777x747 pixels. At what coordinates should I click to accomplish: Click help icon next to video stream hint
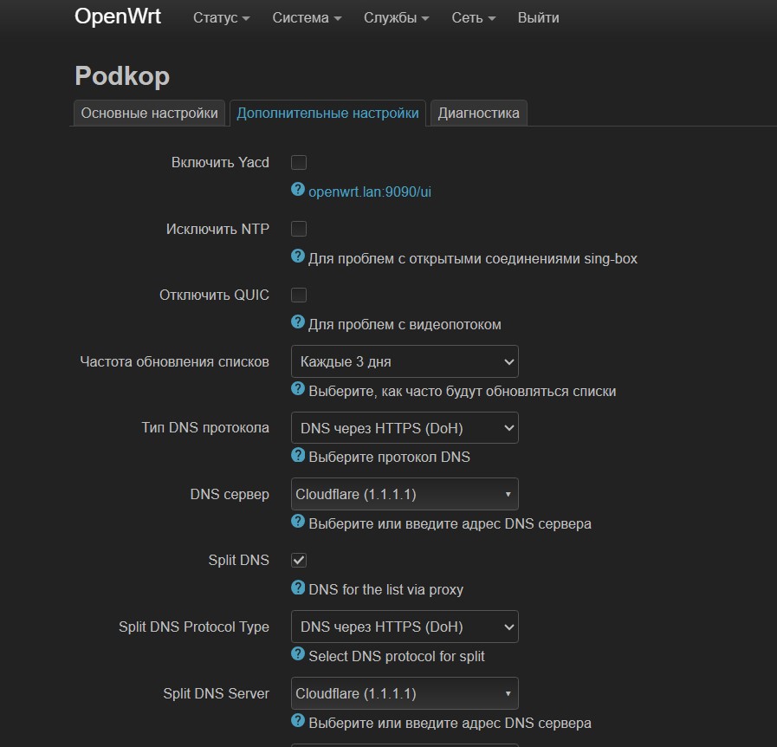coord(298,322)
